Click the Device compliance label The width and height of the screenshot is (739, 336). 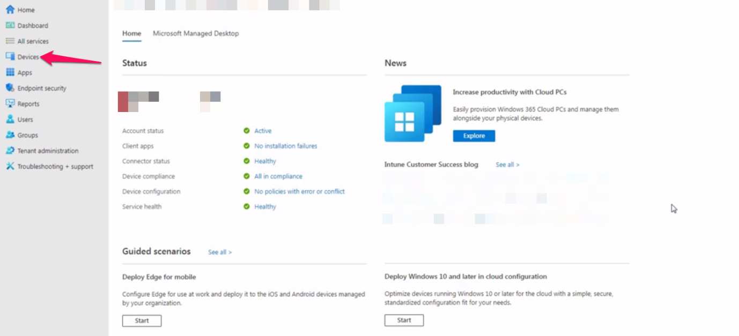point(149,176)
